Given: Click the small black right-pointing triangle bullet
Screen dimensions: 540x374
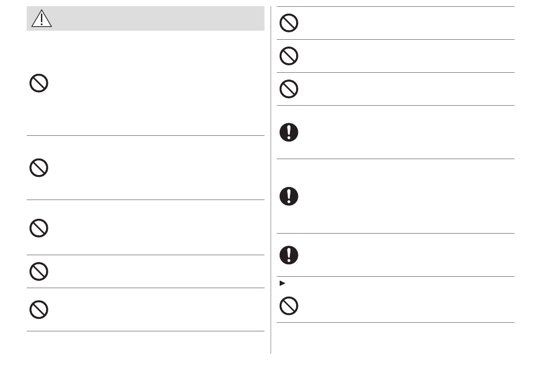Looking at the screenshot, I should (x=283, y=283).
